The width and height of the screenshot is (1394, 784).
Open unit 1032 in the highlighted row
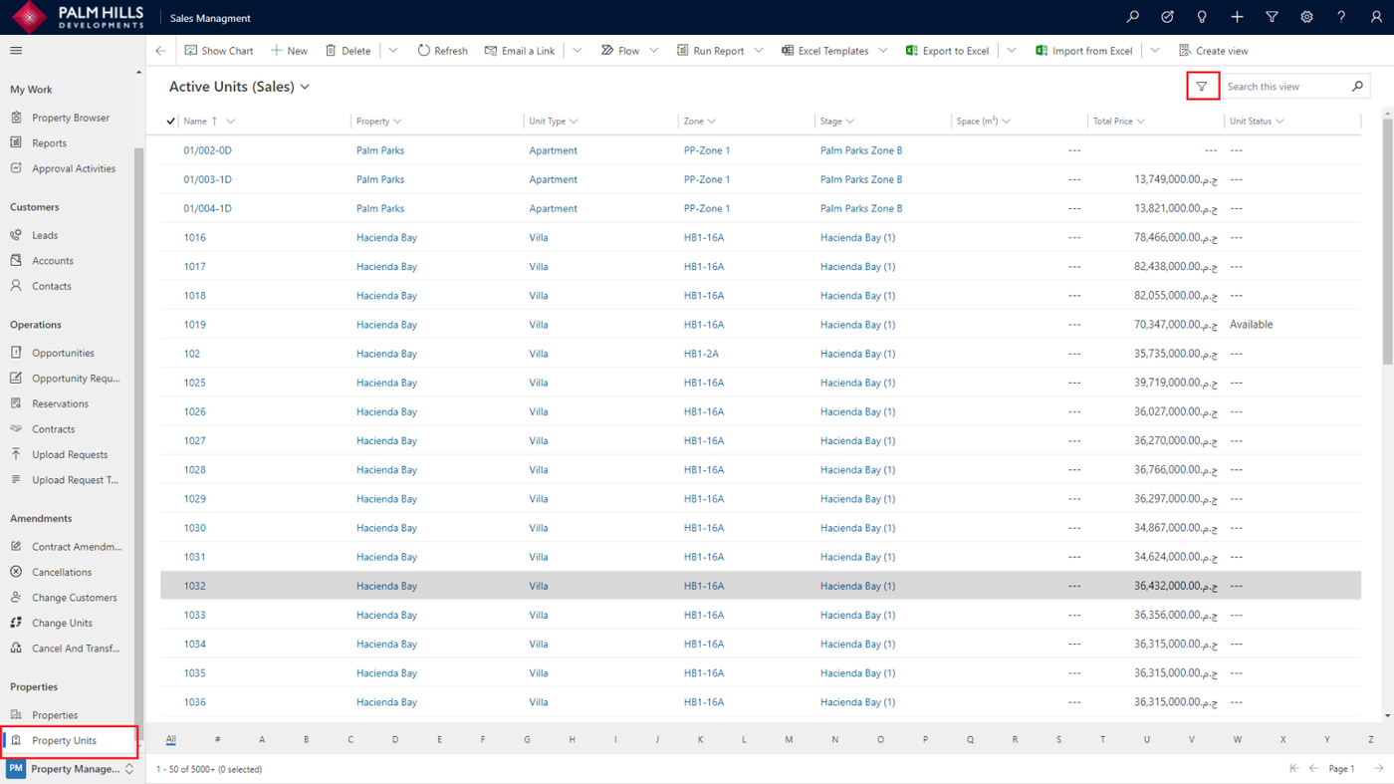(x=194, y=586)
